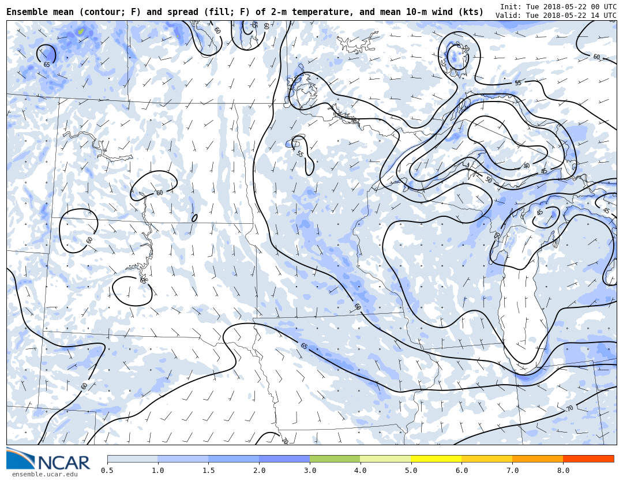623x481 pixels.
Task: Pick the 1.0–1.5 light blue colorbar swatch
Action: [x=183, y=459]
